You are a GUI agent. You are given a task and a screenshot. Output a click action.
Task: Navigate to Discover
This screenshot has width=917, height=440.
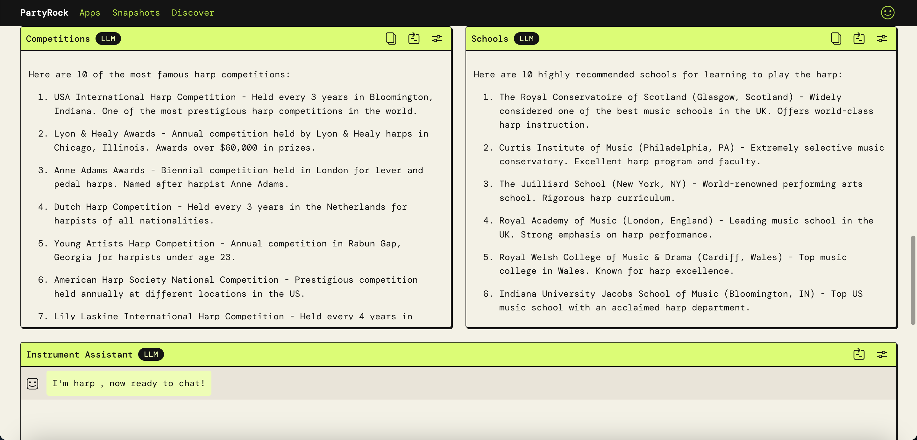193,13
